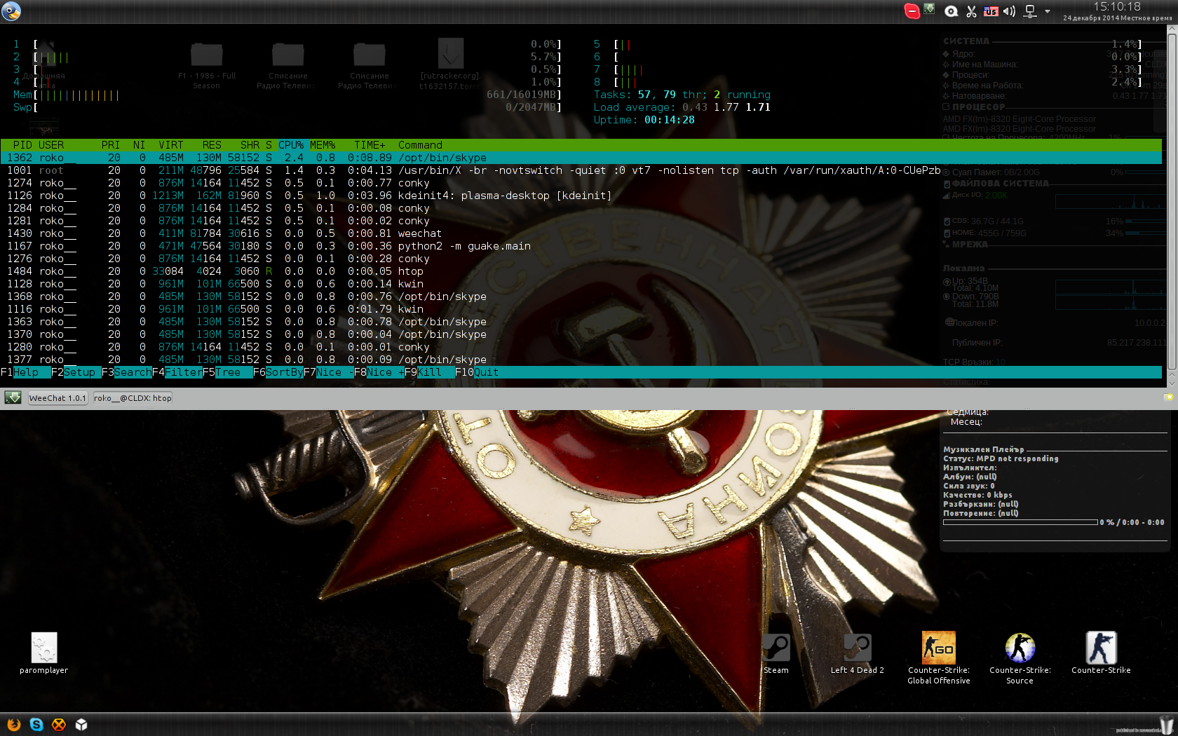Sort htop by the PID column header
1178x736 pixels.
22,145
